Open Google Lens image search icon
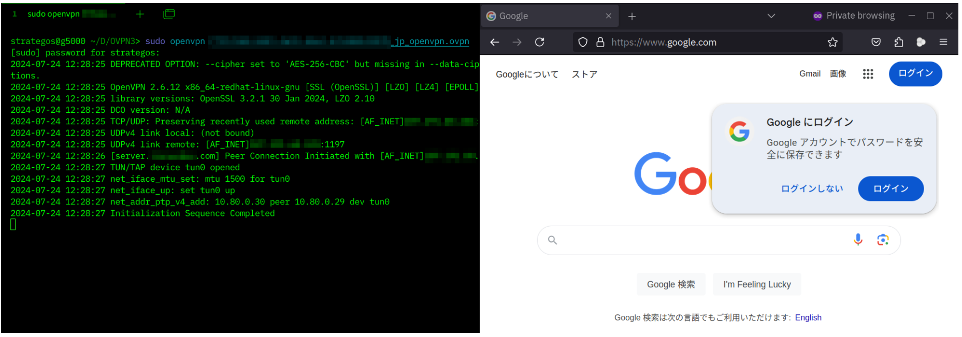Screen dimensions: 962x337 click(x=883, y=240)
